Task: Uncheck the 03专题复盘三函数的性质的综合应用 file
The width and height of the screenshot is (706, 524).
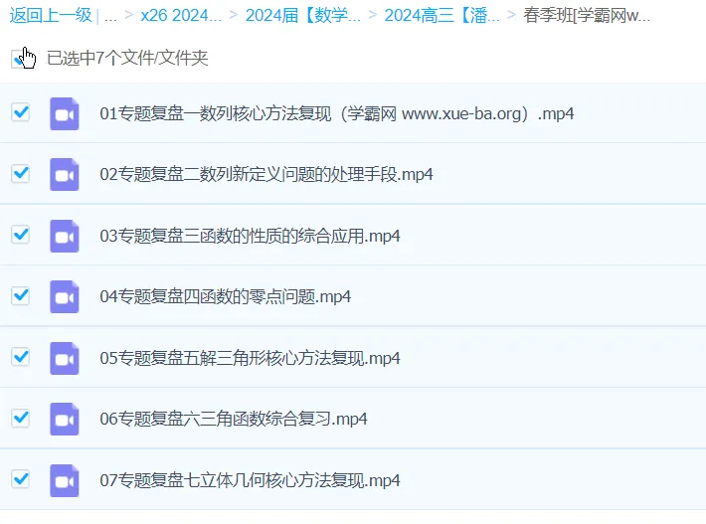Action: click(x=20, y=235)
